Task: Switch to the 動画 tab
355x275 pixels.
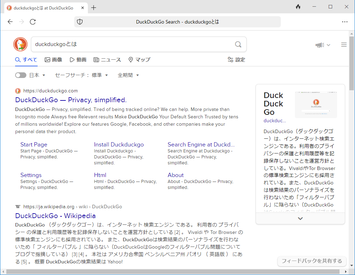Action: tap(78, 60)
